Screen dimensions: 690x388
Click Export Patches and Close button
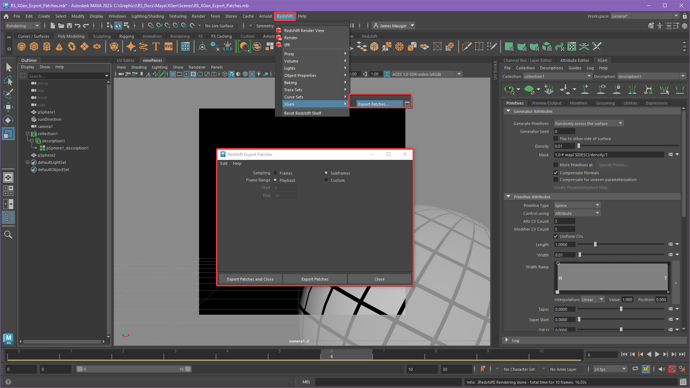tap(250, 279)
